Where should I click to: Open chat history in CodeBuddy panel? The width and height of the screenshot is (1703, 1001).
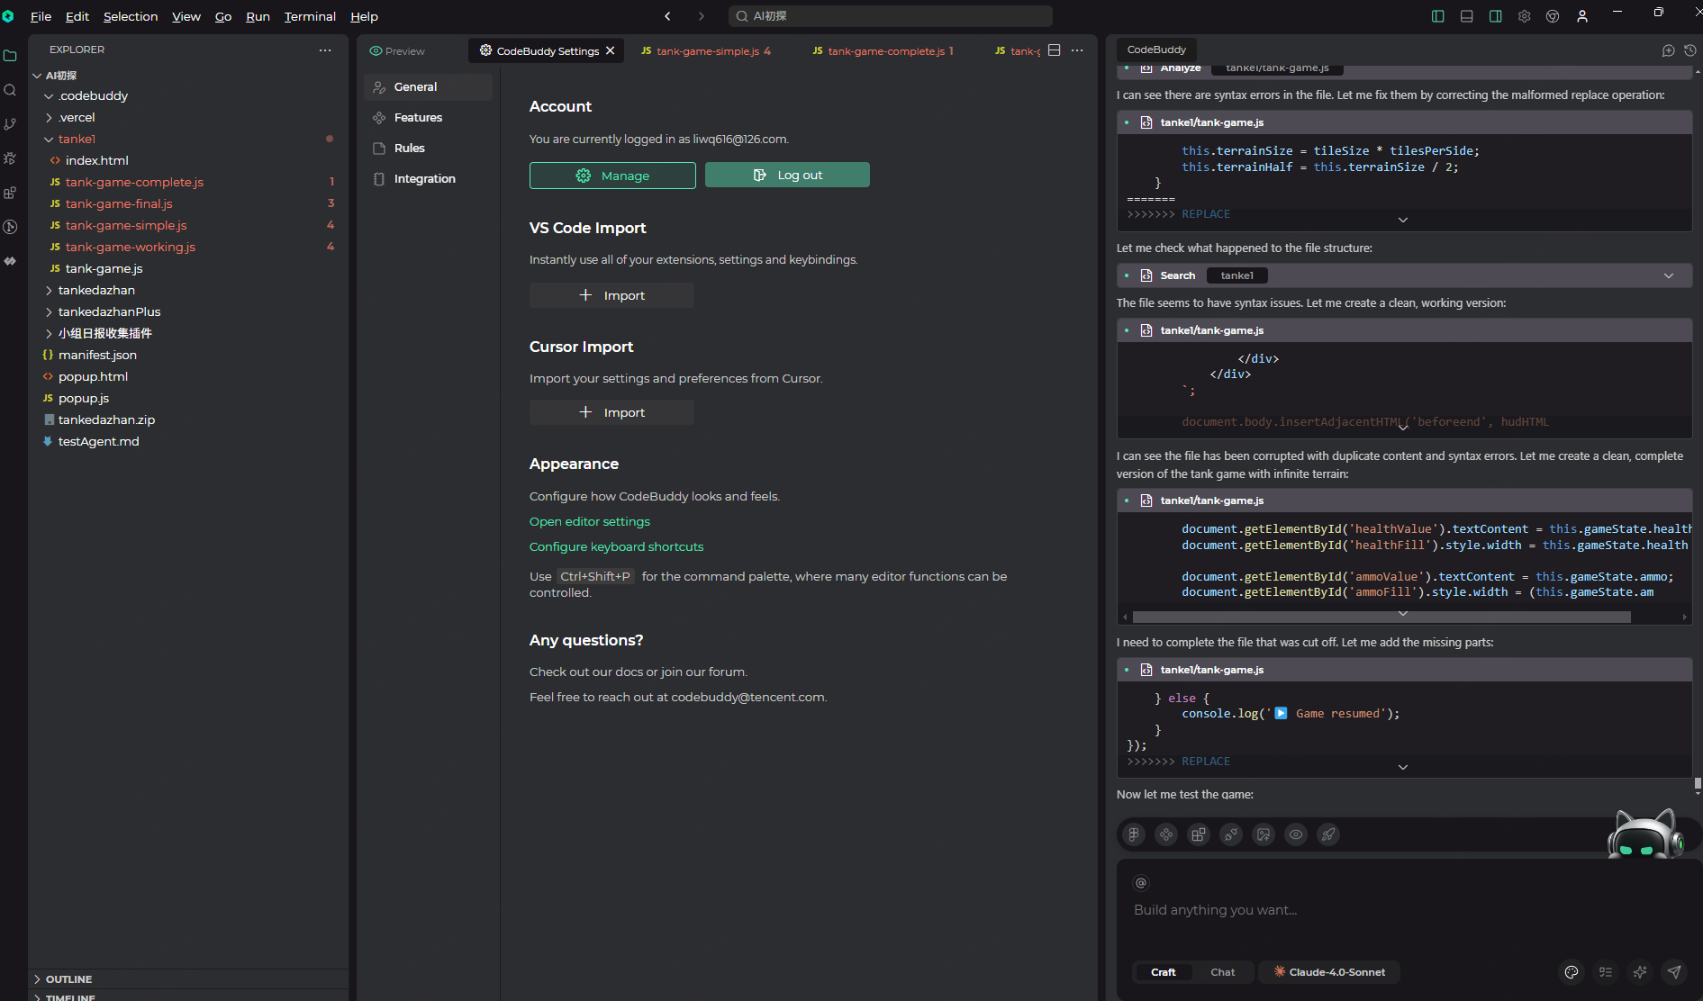[1690, 50]
